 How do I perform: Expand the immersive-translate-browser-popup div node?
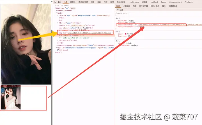[x=56, y=48]
